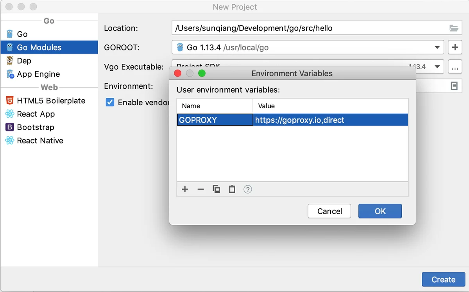Click the Dep gopher icon
The width and height of the screenshot is (469, 292).
point(10,61)
